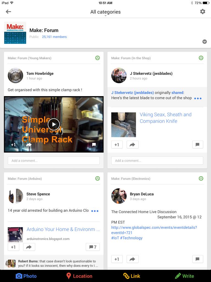The width and height of the screenshot is (211, 282).
Task: Comment on the Viking Seax post
Action: click(198, 145)
